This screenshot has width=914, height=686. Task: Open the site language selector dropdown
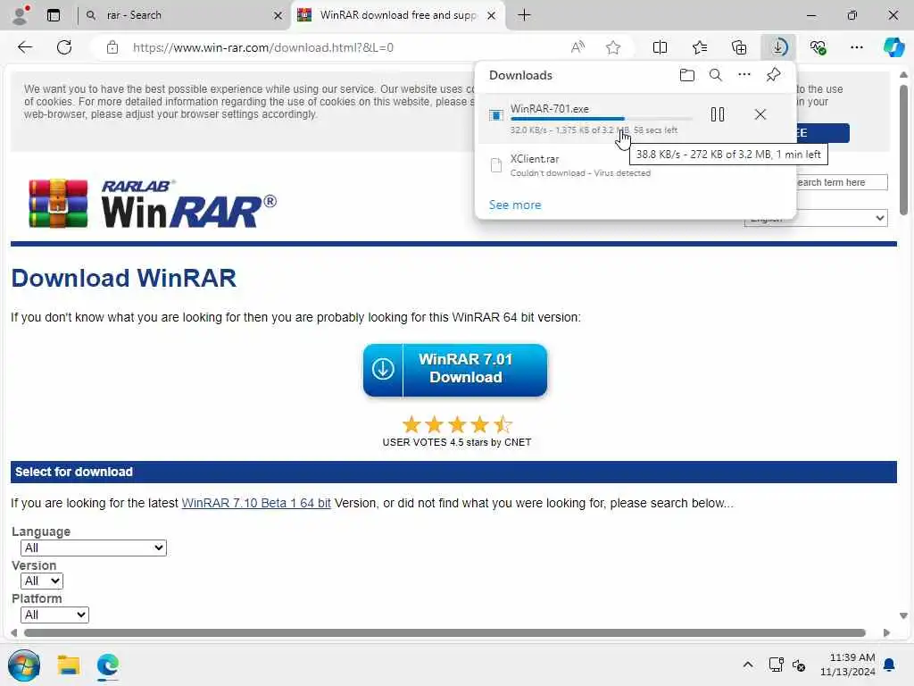816,218
